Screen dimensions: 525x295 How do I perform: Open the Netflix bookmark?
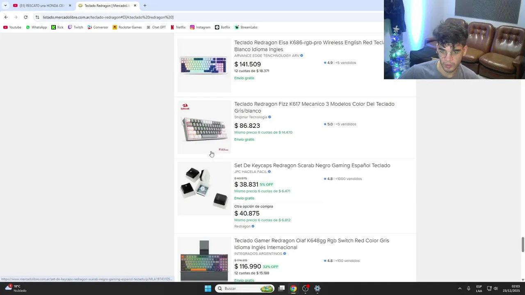[178, 27]
